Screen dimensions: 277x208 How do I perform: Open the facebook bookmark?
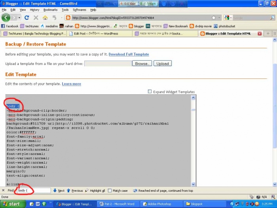10,26
